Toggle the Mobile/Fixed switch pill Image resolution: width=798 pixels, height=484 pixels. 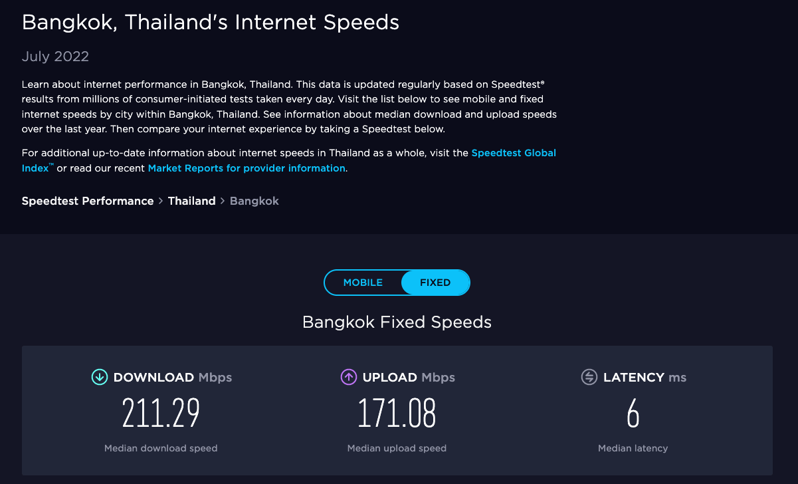click(x=397, y=283)
